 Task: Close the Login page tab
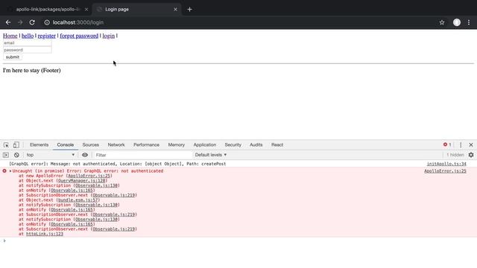coord(176,10)
